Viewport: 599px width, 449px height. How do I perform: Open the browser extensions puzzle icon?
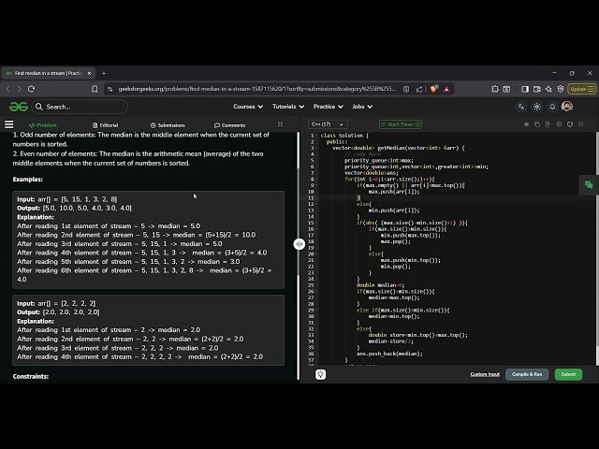point(495,89)
